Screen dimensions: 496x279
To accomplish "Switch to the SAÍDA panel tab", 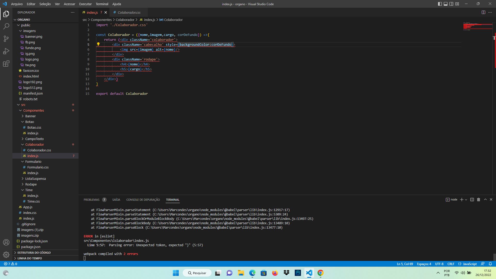I will 116,200.
